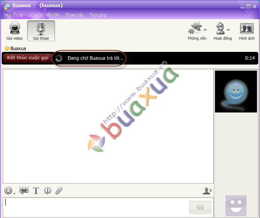Open the Sửa menu
This screenshot has height=218, width=260.
[x=33, y=15]
